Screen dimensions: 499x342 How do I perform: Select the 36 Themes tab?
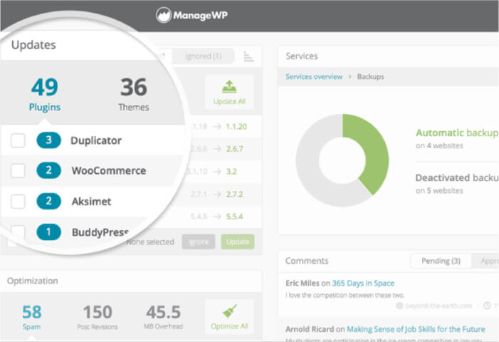[134, 94]
